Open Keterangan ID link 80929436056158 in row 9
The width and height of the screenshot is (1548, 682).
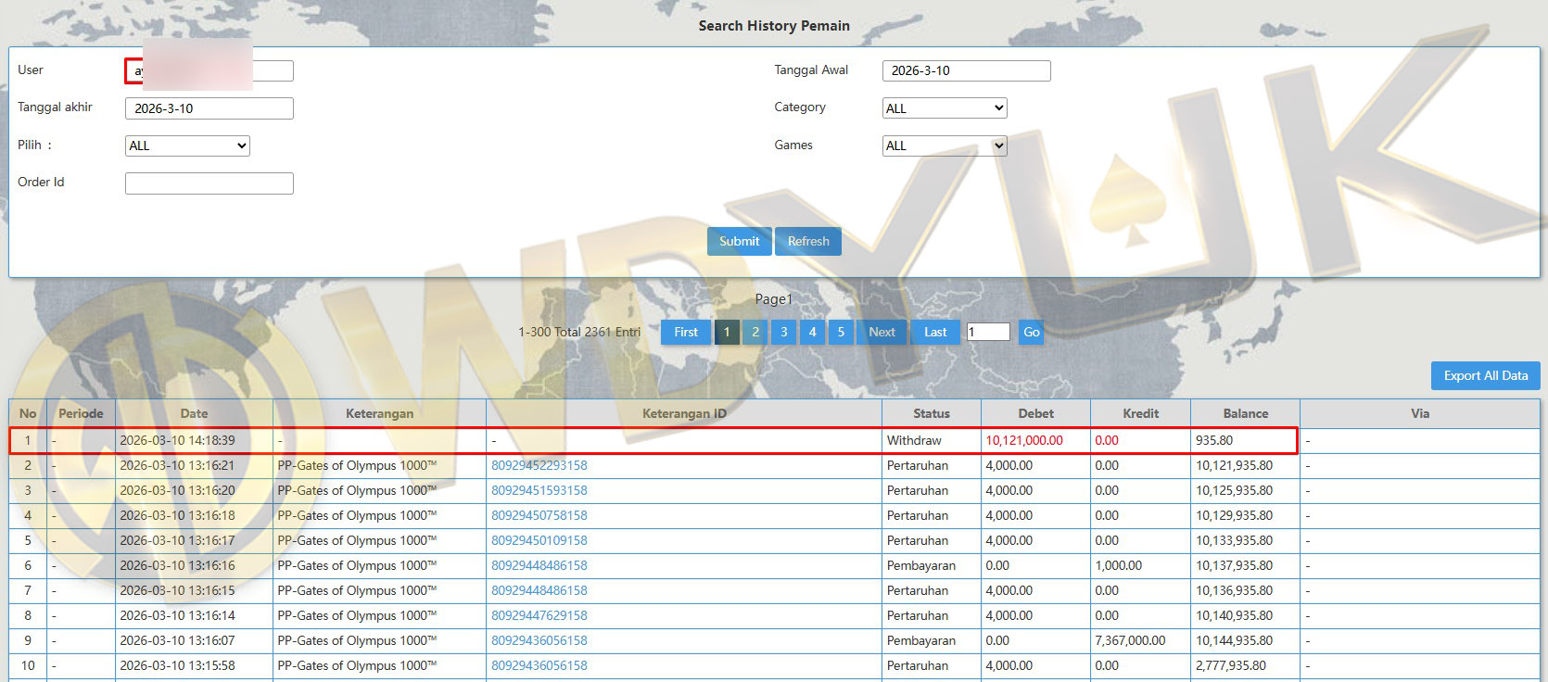point(539,640)
